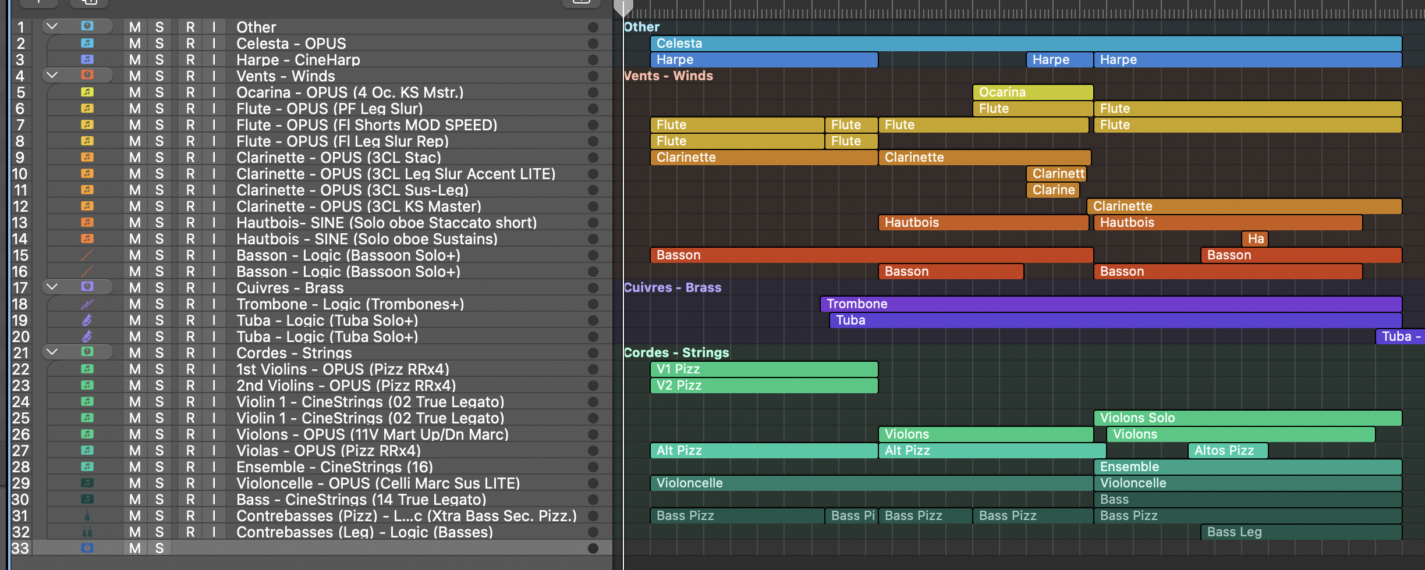Image resolution: width=1425 pixels, height=570 pixels.
Task: Click the Celesta - OPUS track icon
Action: click(87, 43)
